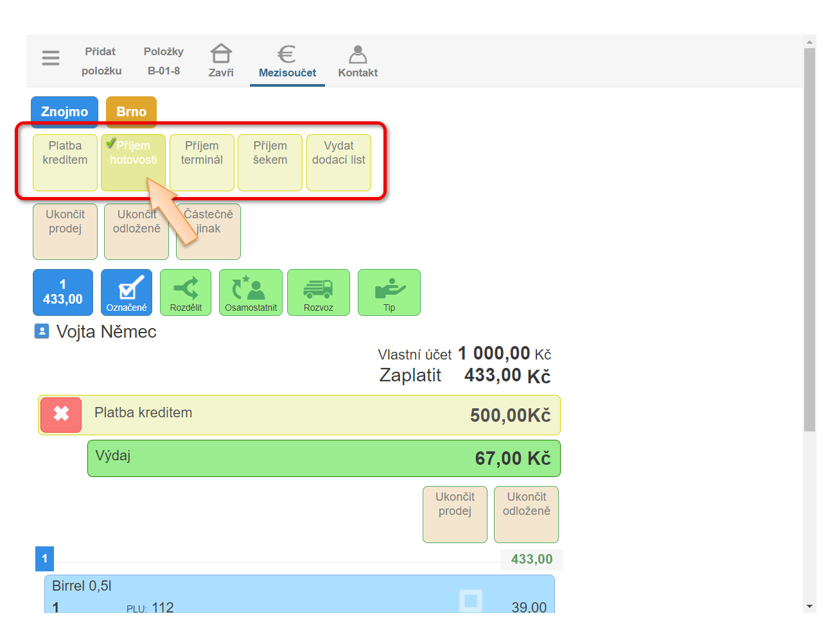
Task: Click Přidat položku in toolbar
Action: point(101,61)
